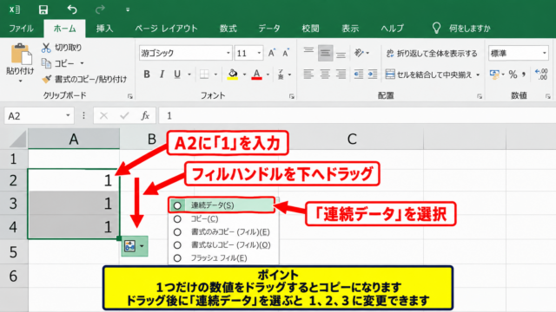Click the formula bar showing 1
This screenshot has height=312, width=556.
[357, 115]
